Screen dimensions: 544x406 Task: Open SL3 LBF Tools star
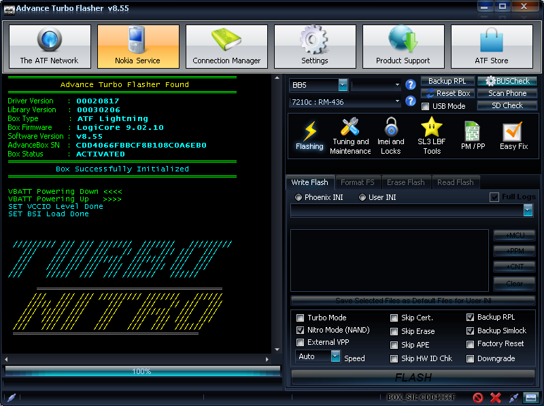432,136
